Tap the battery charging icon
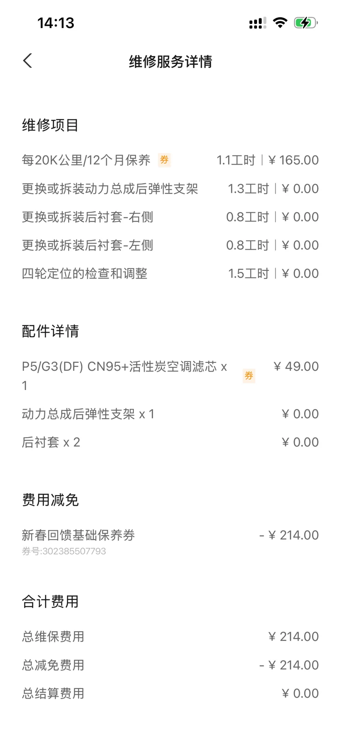 306,23
